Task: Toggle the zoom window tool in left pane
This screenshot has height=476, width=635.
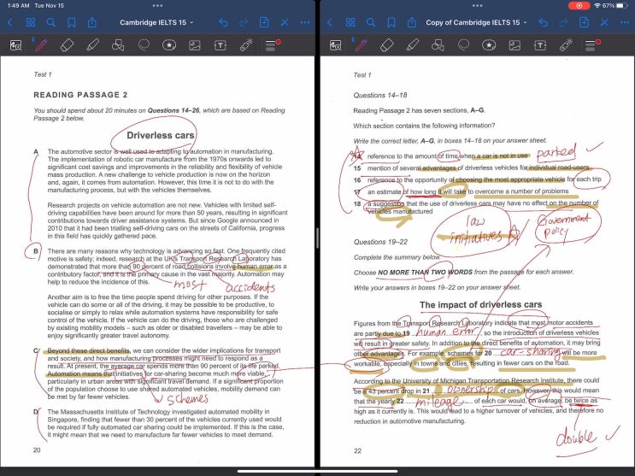Action: tap(15, 44)
